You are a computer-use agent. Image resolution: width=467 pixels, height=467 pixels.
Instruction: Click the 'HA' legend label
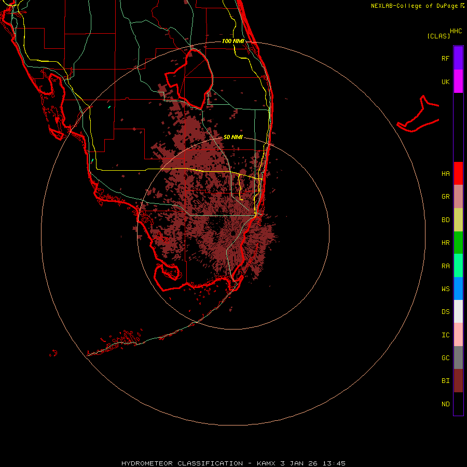click(445, 173)
